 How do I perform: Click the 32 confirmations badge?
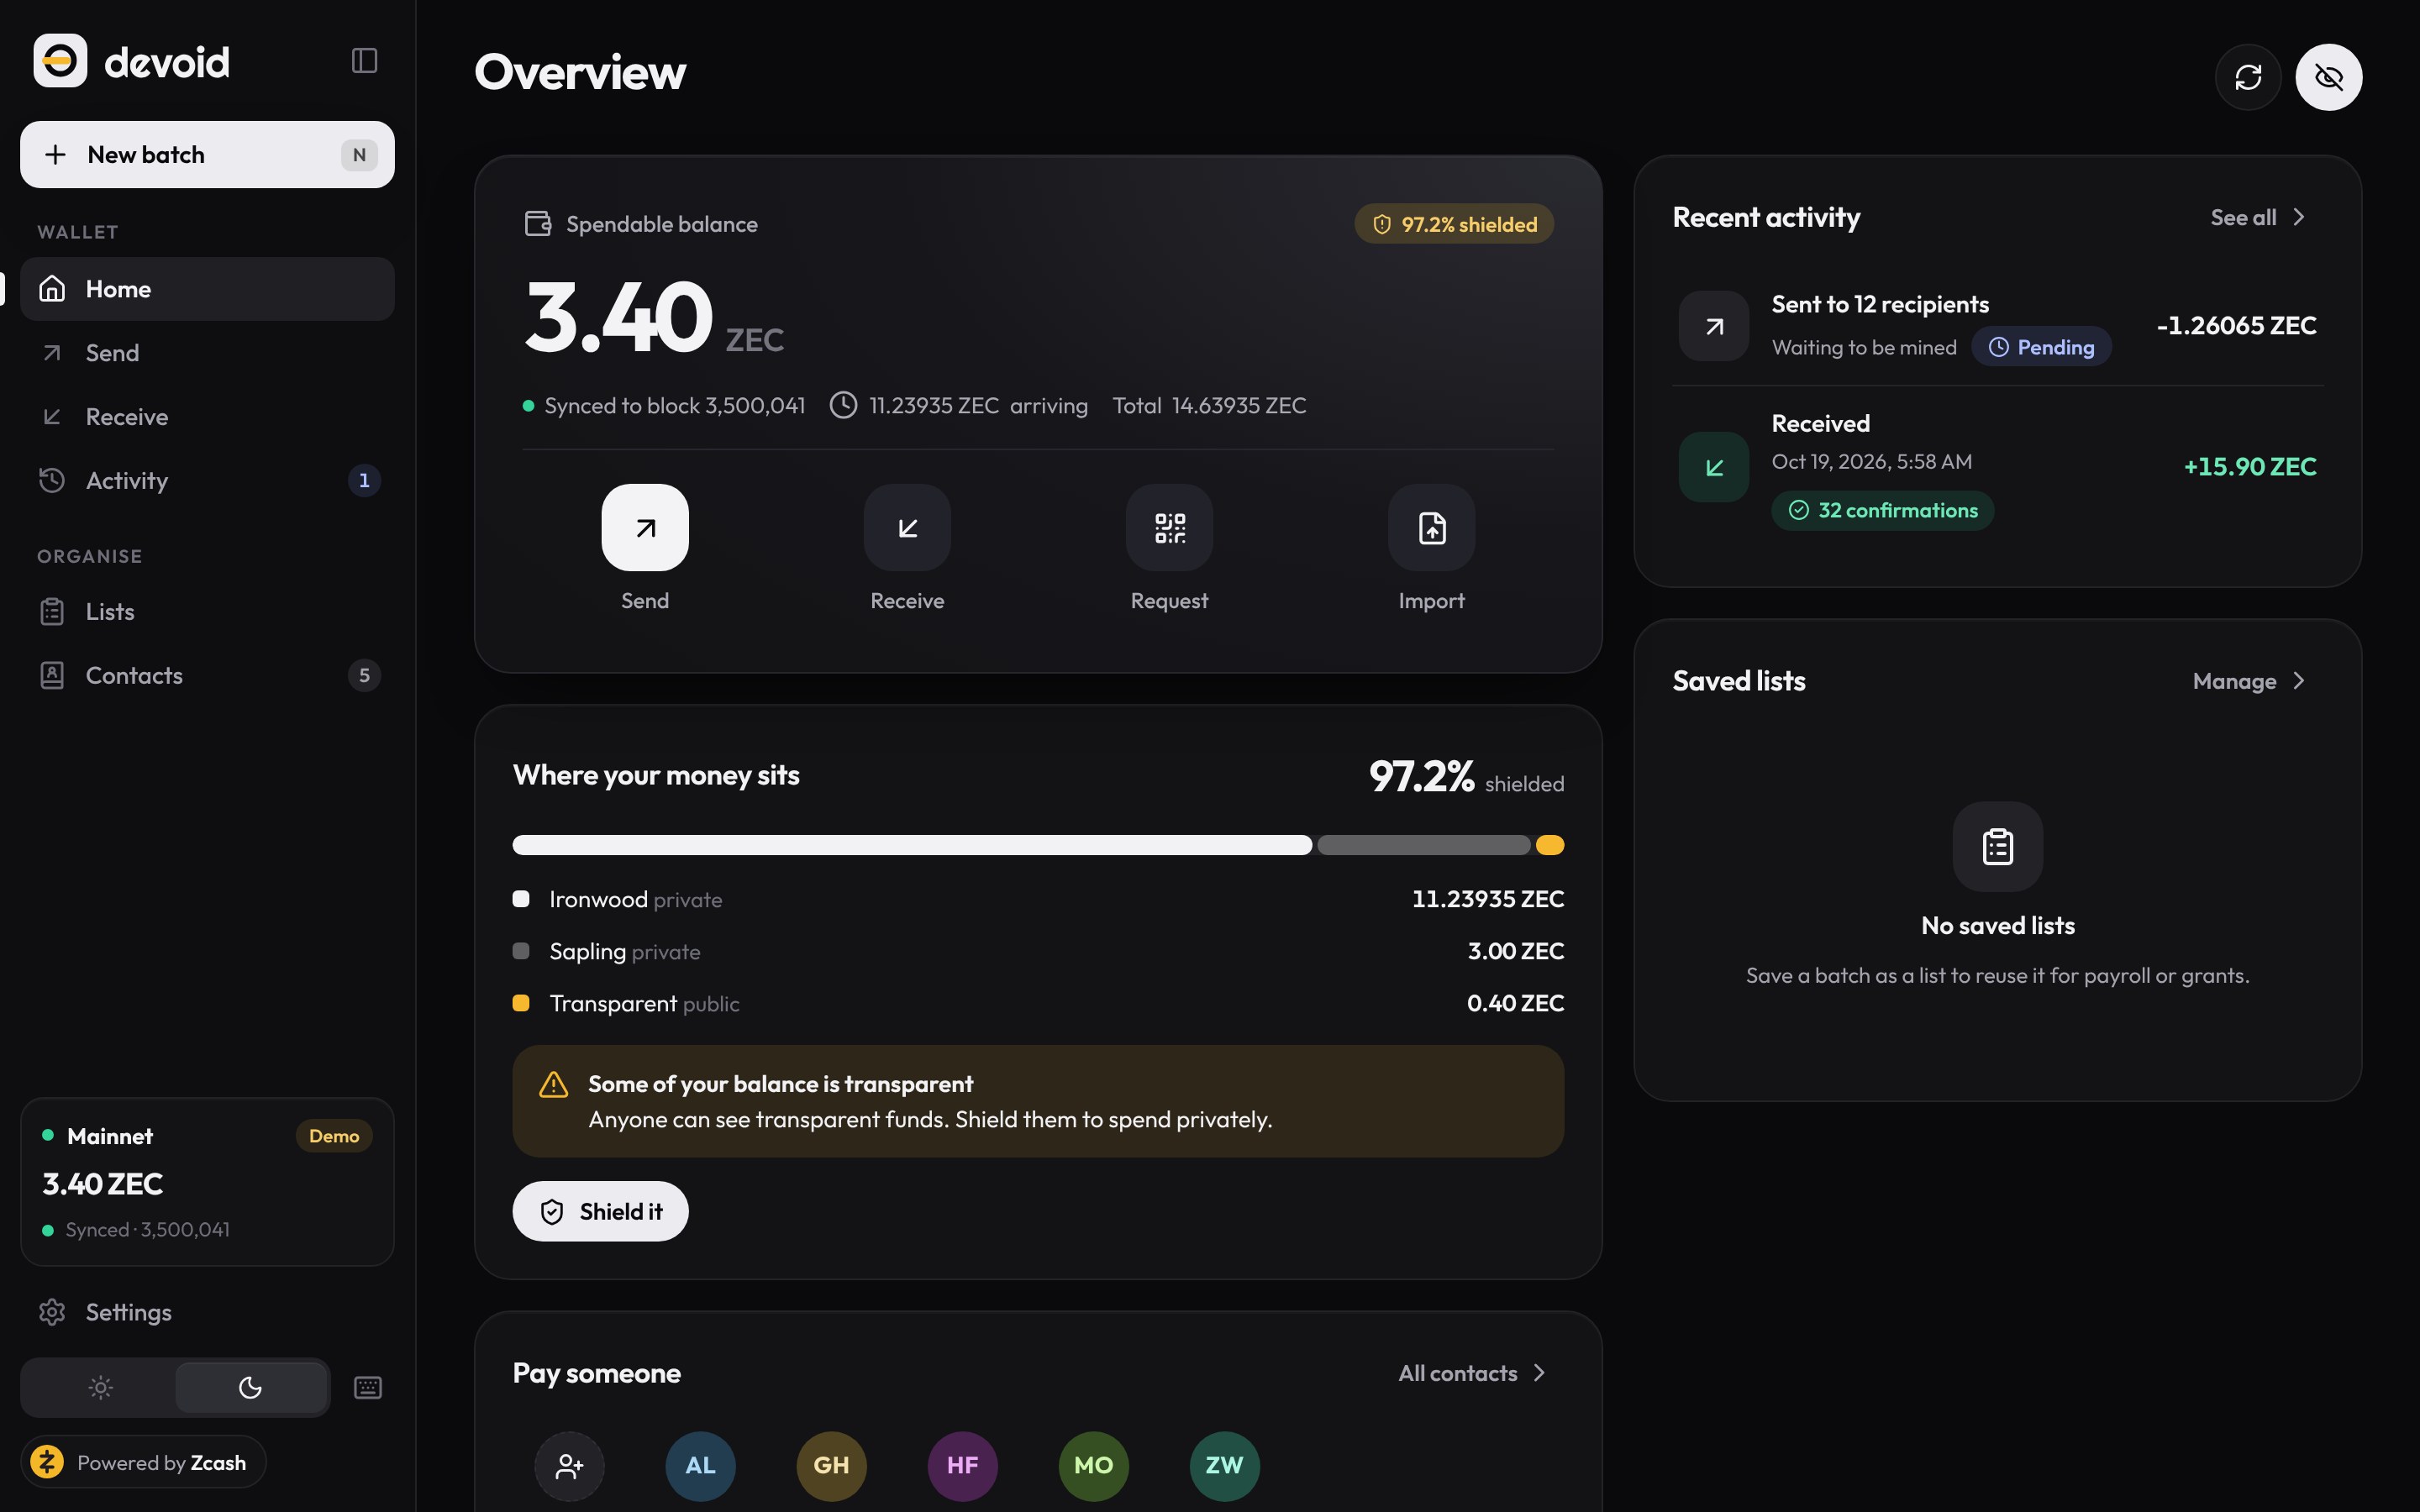pos(1882,511)
